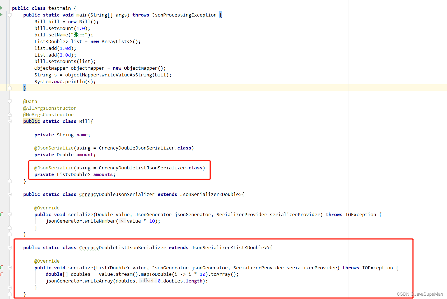447x299 pixels.
Task: Click override gutter icon beside serialize(Double value
Action: click(1, 214)
